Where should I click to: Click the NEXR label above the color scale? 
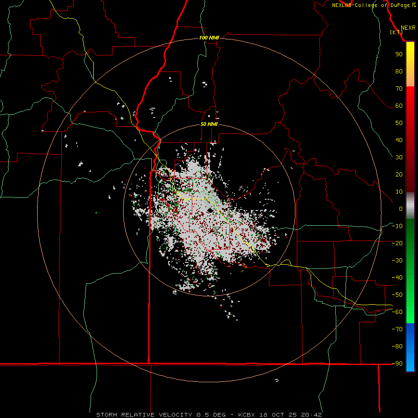coord(408,28)
